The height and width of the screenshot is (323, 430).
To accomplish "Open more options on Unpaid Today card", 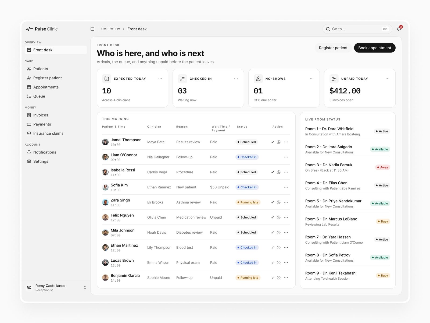I will 388,79.
